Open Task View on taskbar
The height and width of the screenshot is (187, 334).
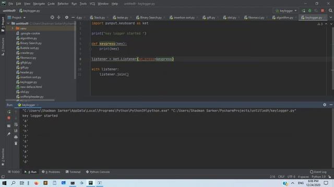[22, 183]
